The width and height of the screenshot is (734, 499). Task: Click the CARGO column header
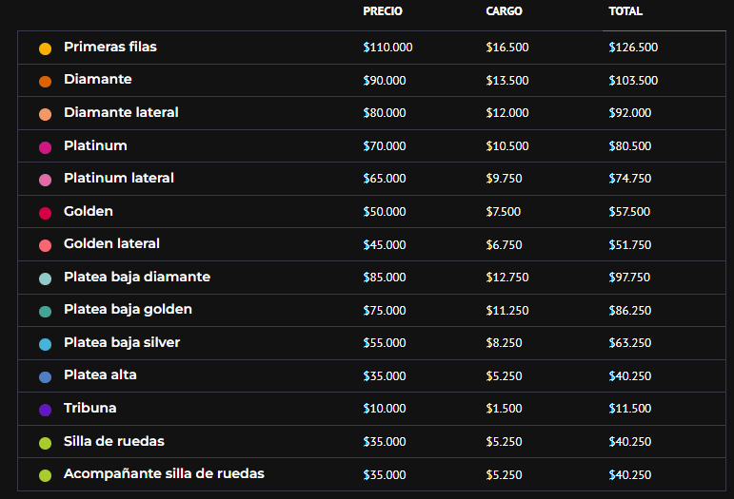pos(504,11)
